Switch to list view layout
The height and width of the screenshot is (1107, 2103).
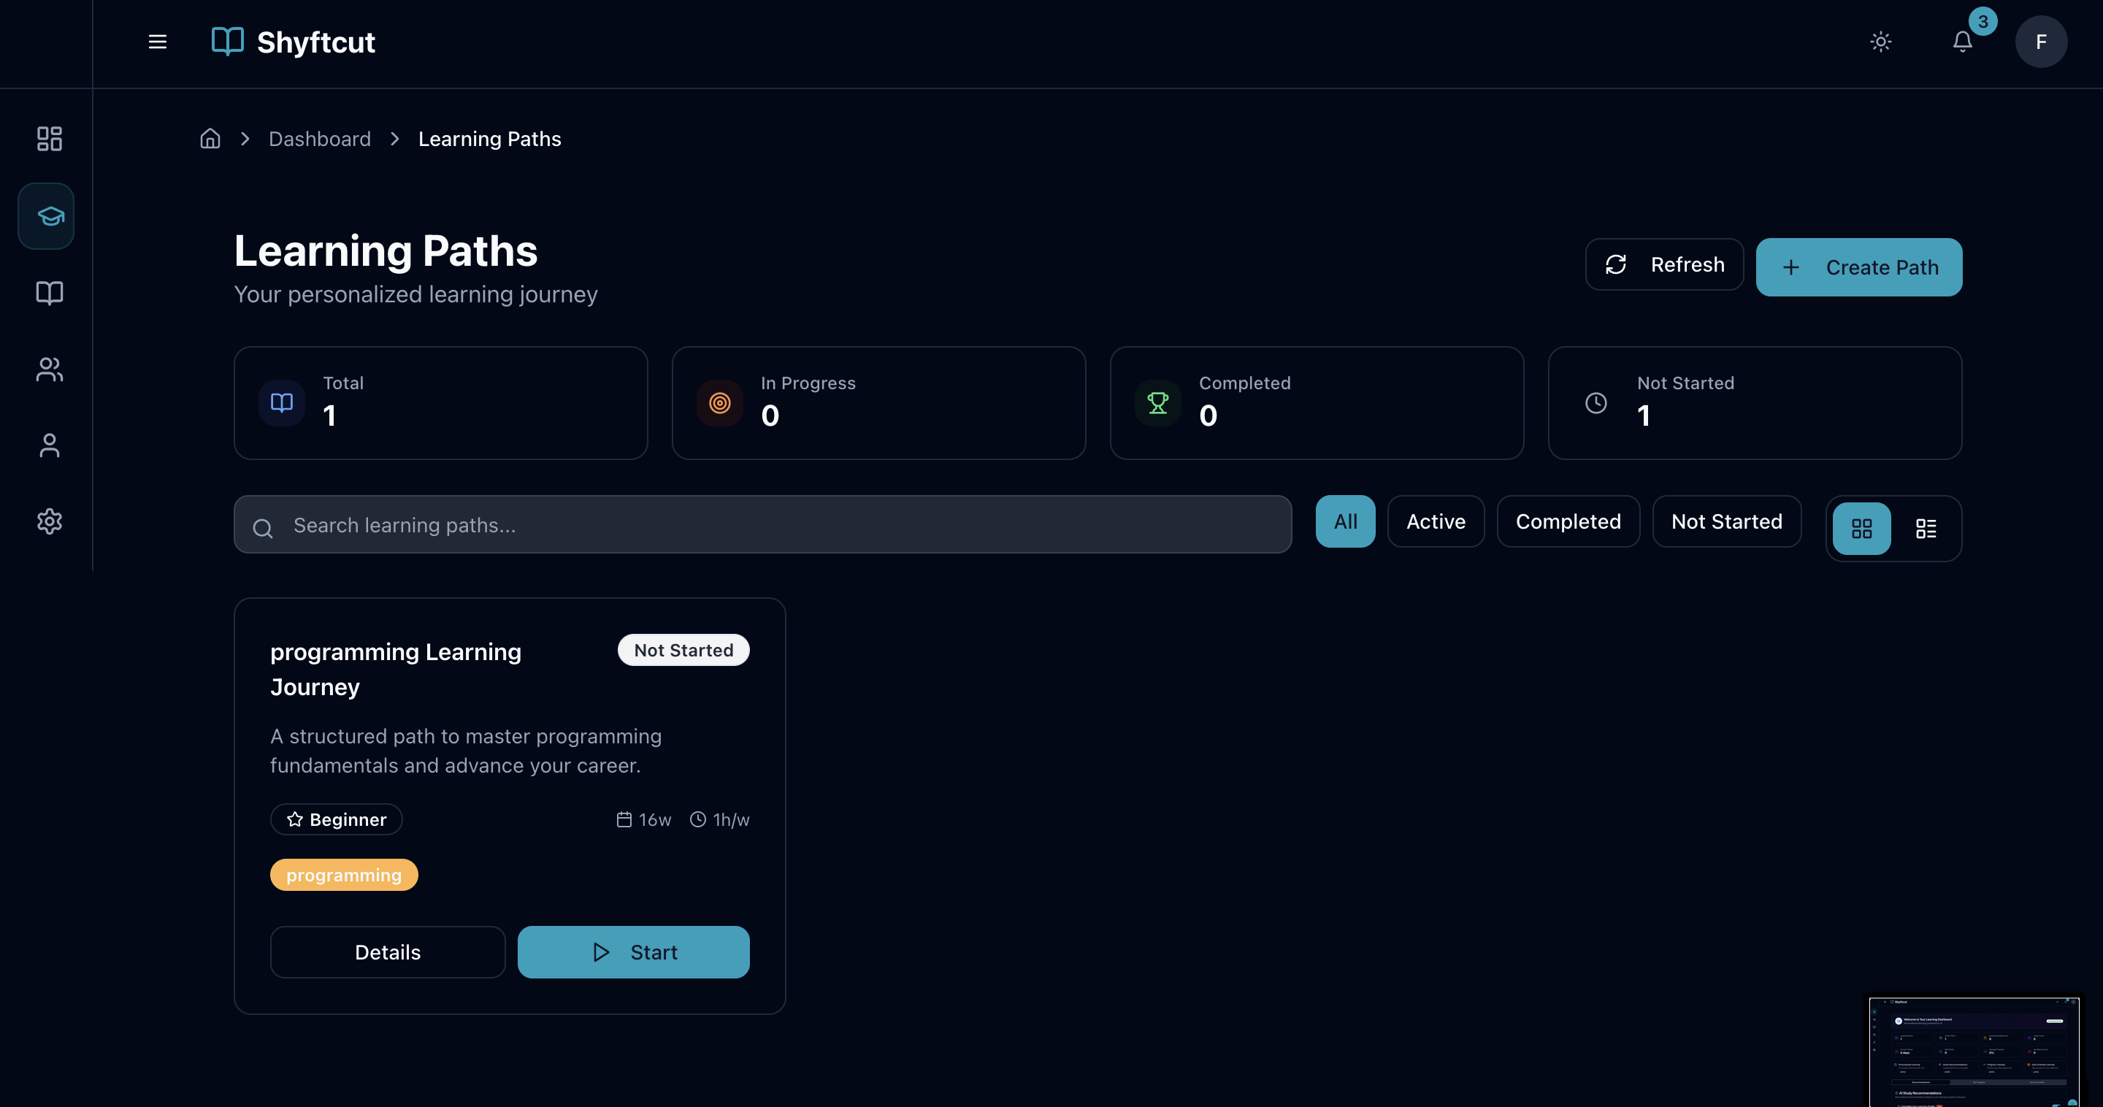(x=1926, y=529)
